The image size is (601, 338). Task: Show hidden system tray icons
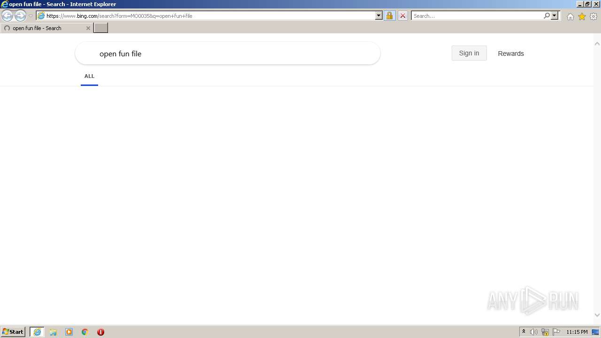coord(524,332)
